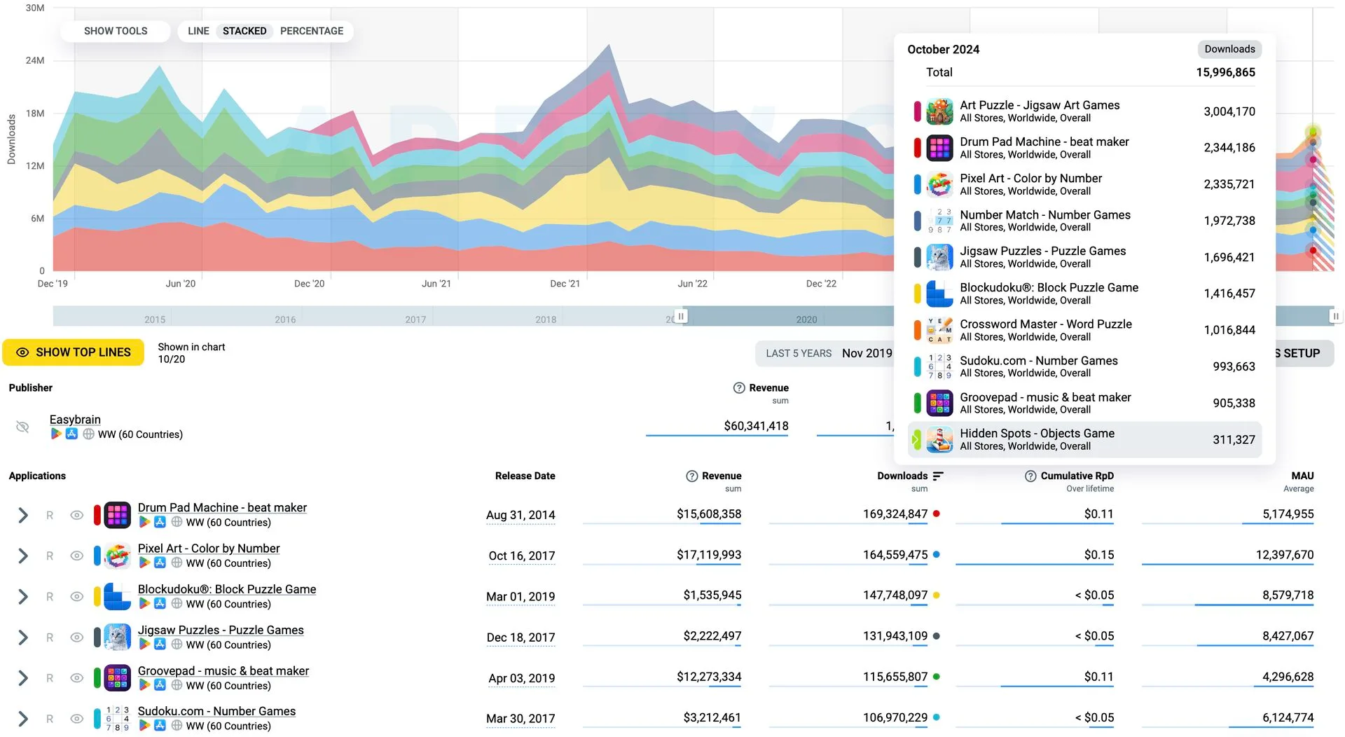Open the Groovepad - music & beat maker link
The height and width of the screenshot is (737, 1345).
click(x=223, y=670)
